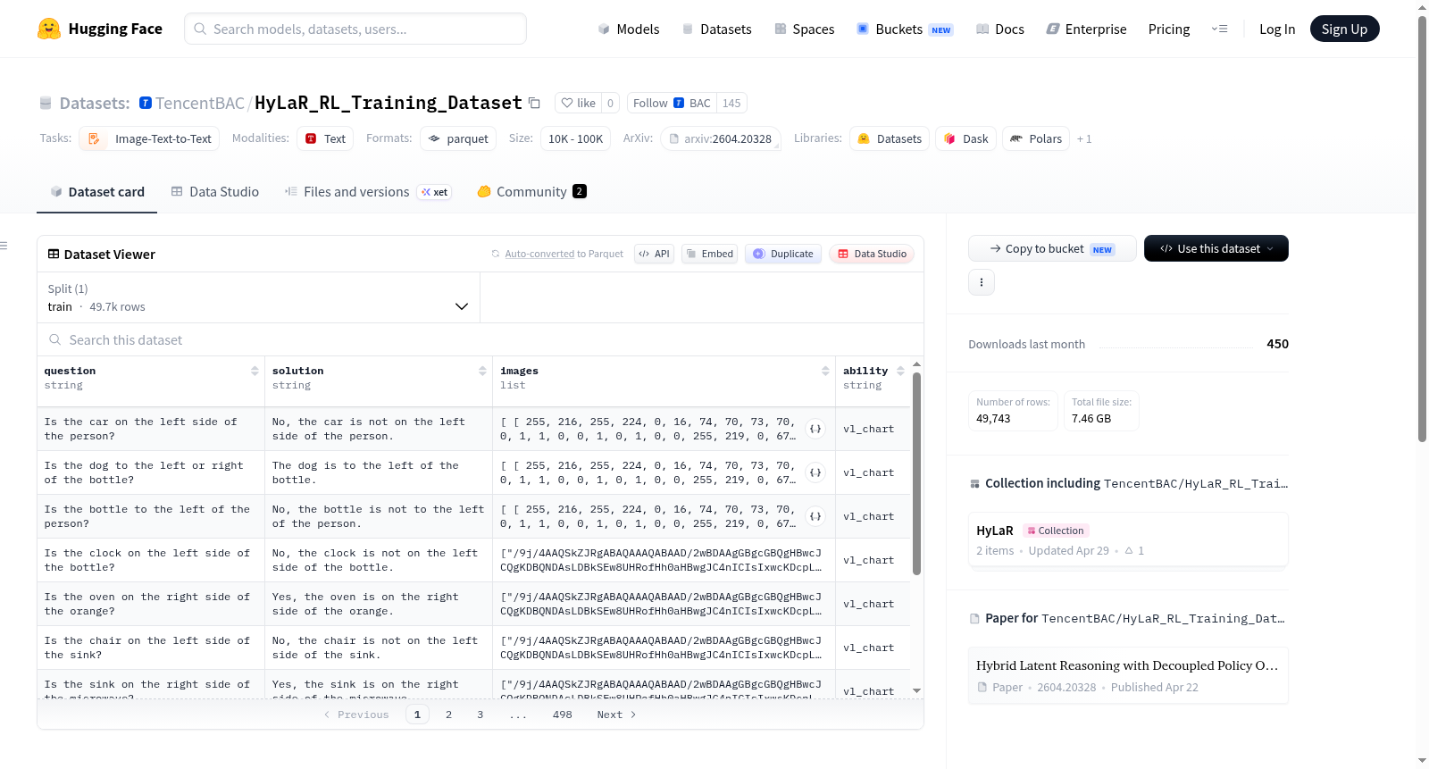
Task: Click the parquet format tag
Action: 458,138
